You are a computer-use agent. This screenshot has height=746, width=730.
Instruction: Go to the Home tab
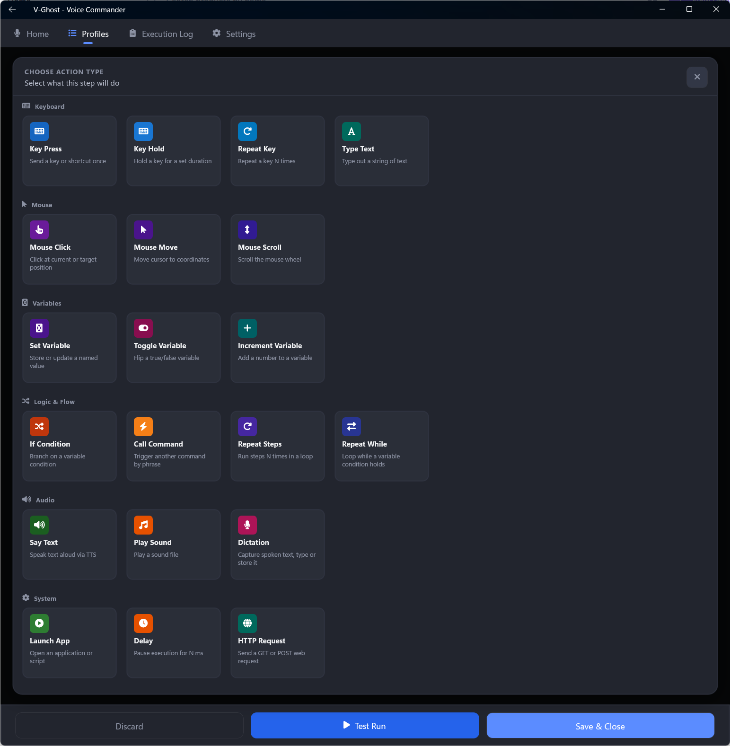coord(31,34)
